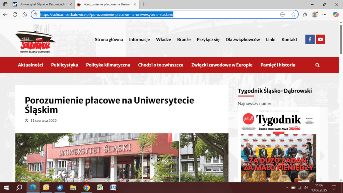Open the network tray icon

[300, 188]
